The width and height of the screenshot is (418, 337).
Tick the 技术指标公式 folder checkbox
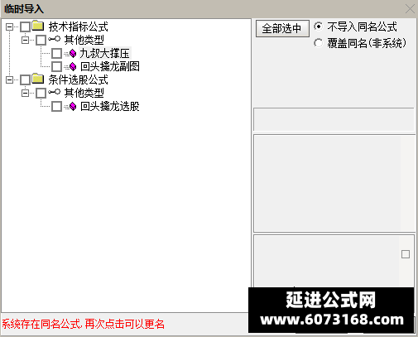click(25, 26)
